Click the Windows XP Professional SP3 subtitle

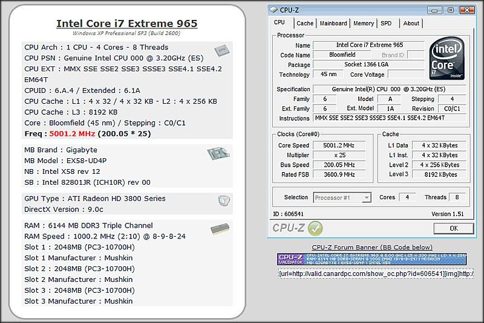click(x=126, y=33)
